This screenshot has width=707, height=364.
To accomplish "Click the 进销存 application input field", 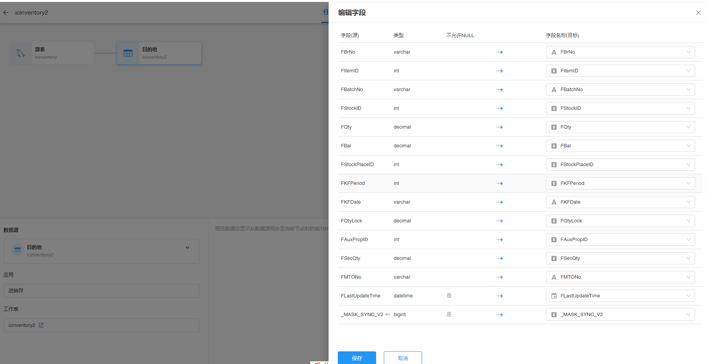I will (101, 291).
